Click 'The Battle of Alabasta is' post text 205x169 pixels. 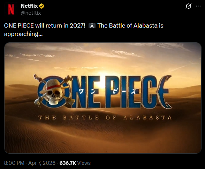tap(130, 25)
